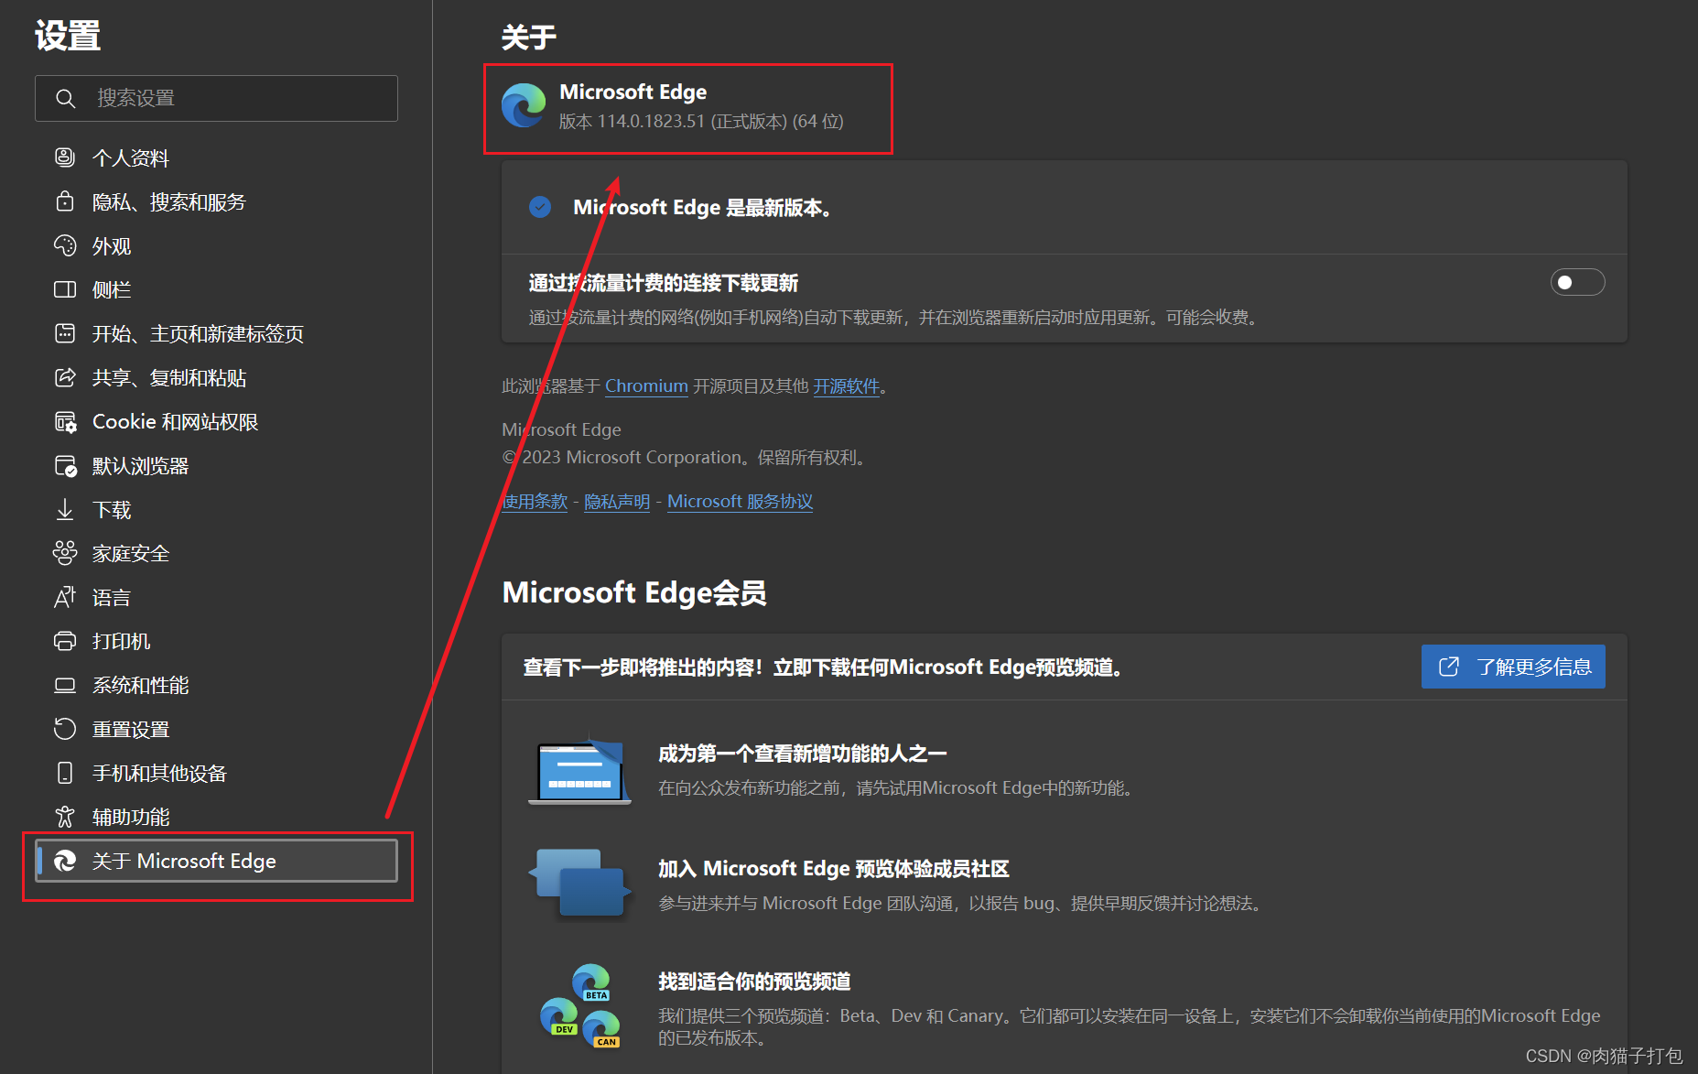The height and width of the screenshot is (1074, 1698).
Task: Click the share icon beside 共享、复制和粘贴
Action: 65,377
